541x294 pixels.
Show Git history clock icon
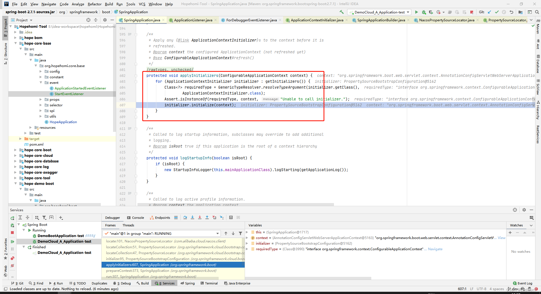(x=504, y=12)
